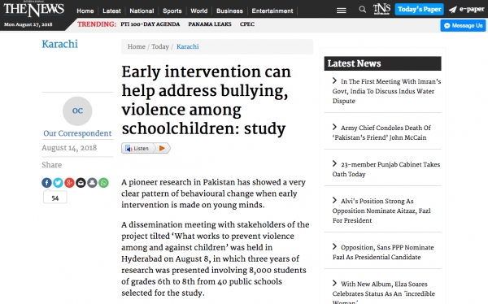Viewport: 488px width, 304px height.
Task: Play the article audio arrow
Action: click(x=162, y=149)
